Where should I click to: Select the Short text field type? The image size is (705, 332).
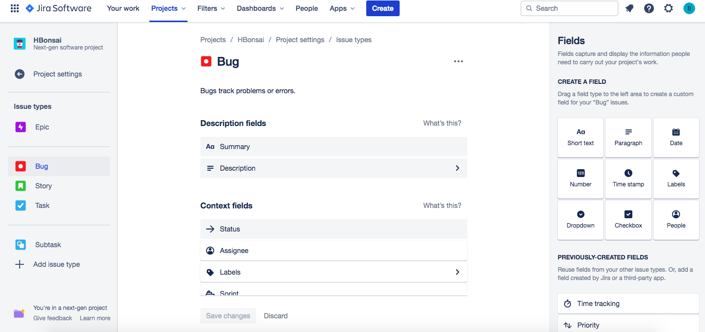580,137
